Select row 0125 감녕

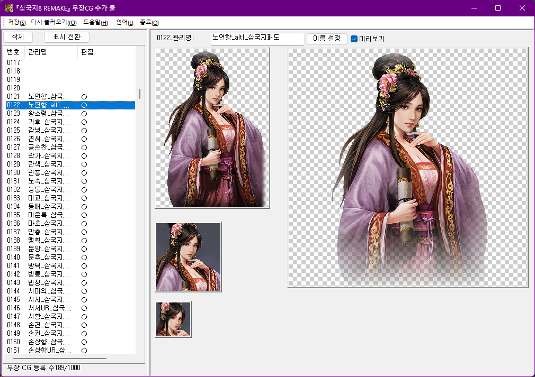coord(70,131)
